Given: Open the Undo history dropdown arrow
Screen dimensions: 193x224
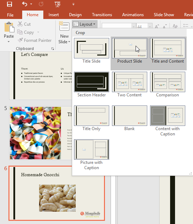Looking at the screenshot, I should pyautogui.click(x=31, y=4).
